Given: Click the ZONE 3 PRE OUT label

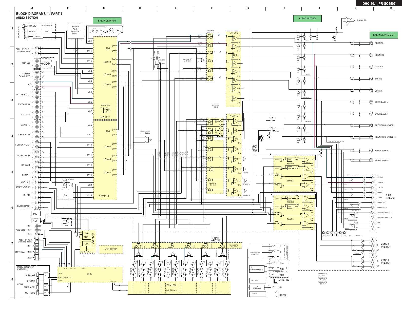Looking at the screenshot, I should (386, 261).
